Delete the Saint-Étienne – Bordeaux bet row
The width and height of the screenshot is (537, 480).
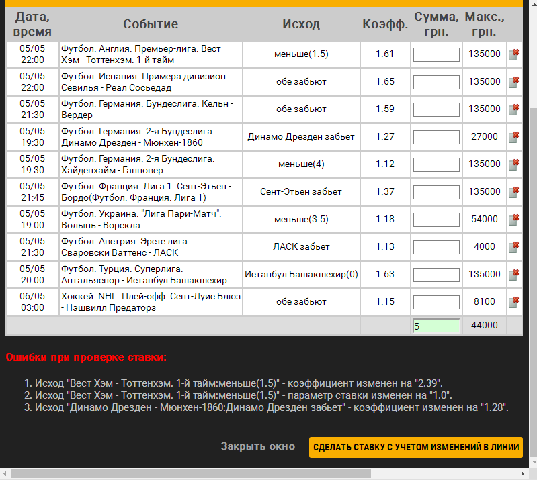pyautogui.click(x=513, y=192)
